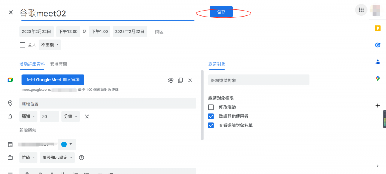Click the notification value field 30
This screenshot has width=386, height=174.
(x=49, y=117)
